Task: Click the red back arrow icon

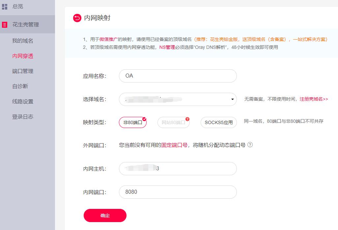Action: (77, 18)
